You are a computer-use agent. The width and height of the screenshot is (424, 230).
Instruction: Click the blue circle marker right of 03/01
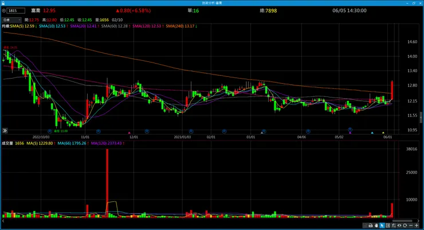tap(264, 131)
